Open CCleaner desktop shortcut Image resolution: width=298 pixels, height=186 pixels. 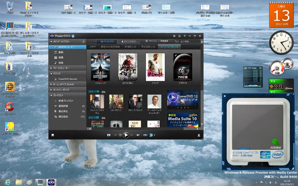point(10,108)
